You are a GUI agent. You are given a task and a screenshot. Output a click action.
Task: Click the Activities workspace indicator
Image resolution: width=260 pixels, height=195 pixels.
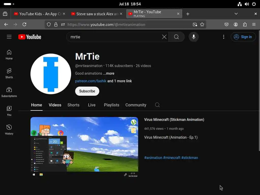[x=9, y=4]
